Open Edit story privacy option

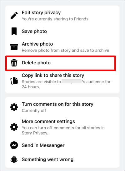(x=62, y=16)
